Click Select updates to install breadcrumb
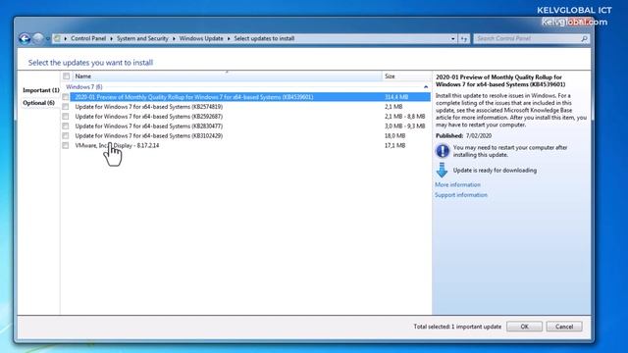The height and width of the screenshot is (353, 628). (x=264, y=38)
